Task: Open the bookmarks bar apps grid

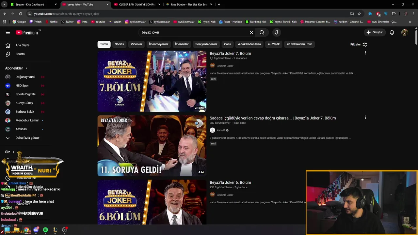Action: 4,22
